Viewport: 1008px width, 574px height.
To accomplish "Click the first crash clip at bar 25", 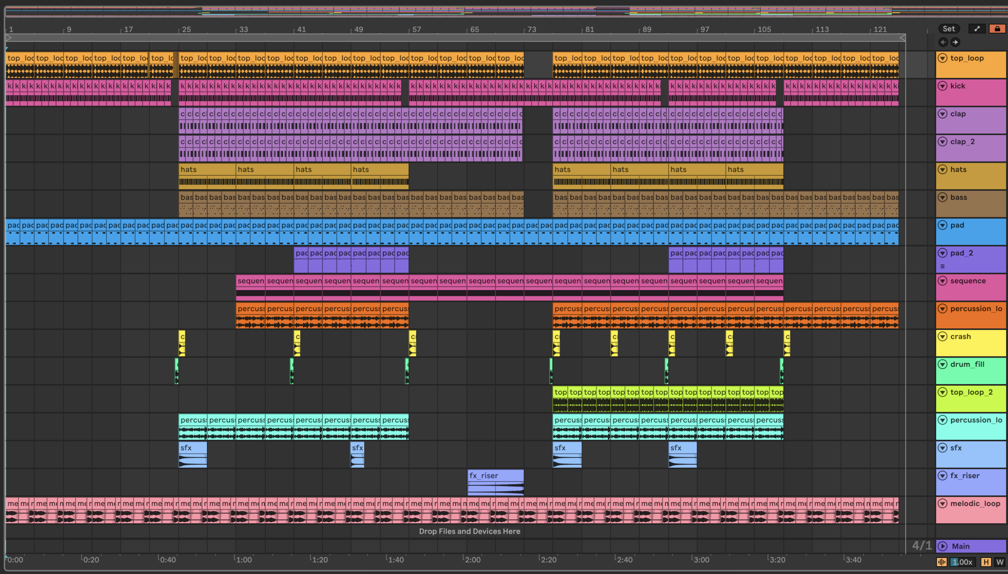I will pos(182,343).
